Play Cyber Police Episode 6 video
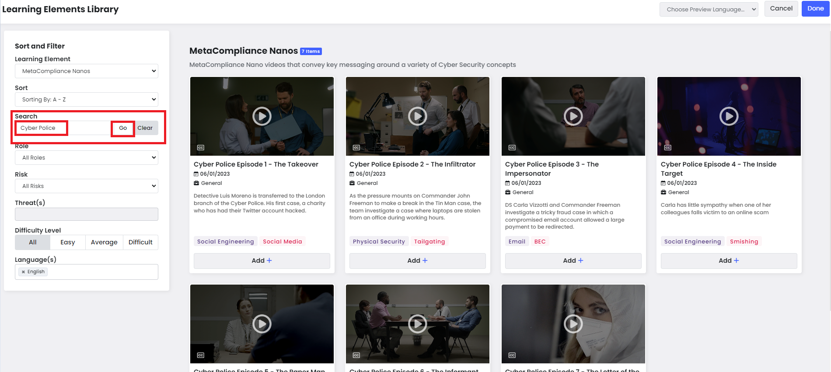 tap(418, 324)
